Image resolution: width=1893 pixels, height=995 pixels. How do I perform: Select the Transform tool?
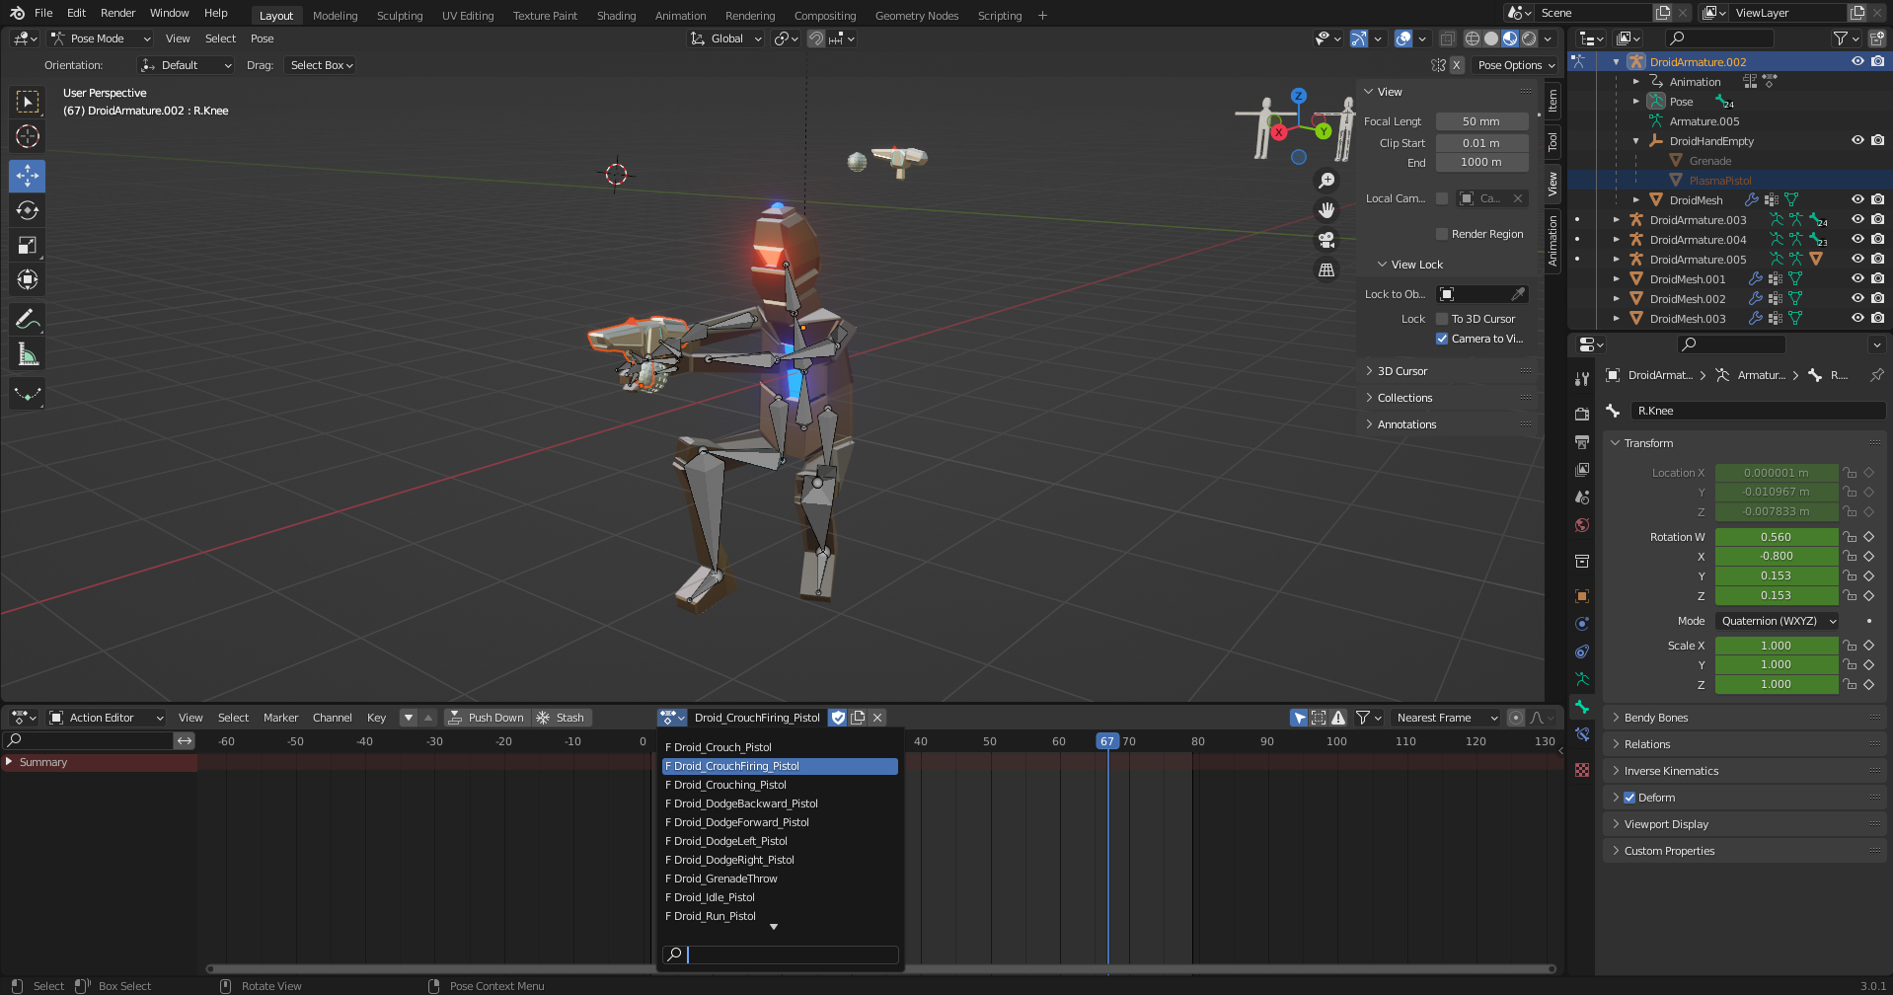(x=28, y=279)
